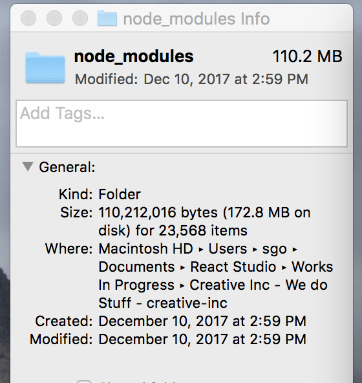Click the 110,212,016 bytes size value
Screen dimensions: 362x383
point(158,212)
